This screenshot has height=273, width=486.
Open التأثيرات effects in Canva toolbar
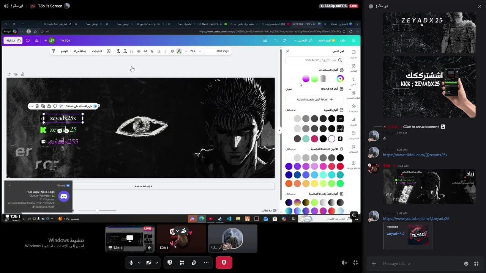(x=97, y=51)
